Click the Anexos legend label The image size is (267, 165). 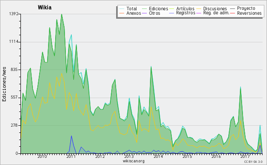[133, 13]
